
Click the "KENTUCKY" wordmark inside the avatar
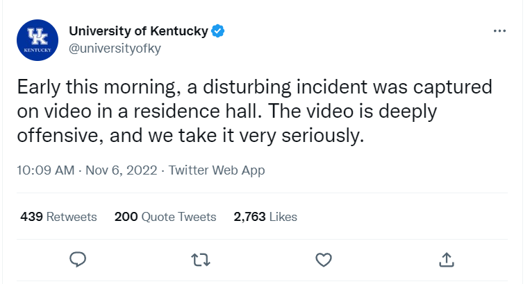tap(38, 51)
